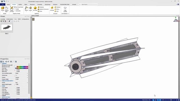Click last icon in Properties toolbar

coord(16,62)
